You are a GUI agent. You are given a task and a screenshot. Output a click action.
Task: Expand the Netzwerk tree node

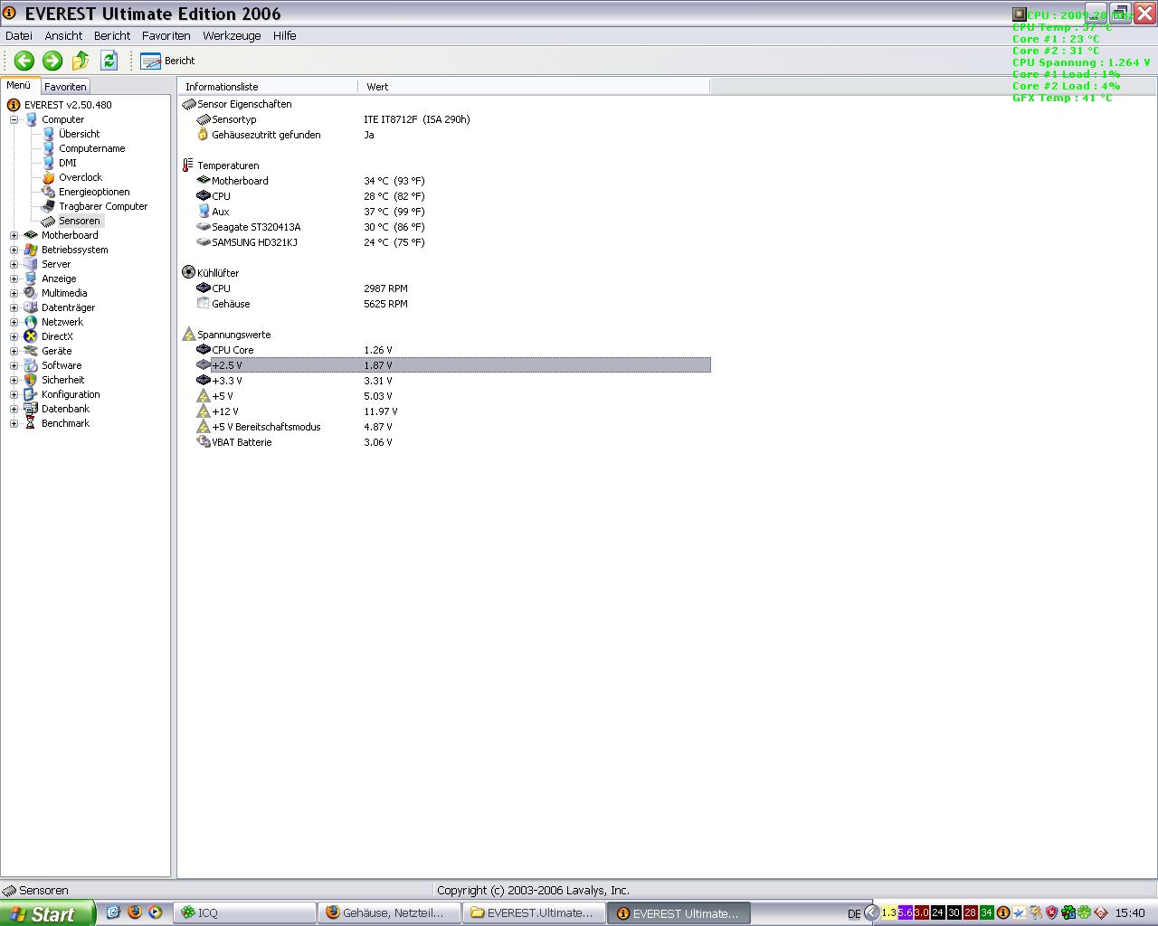(x=14, y=322)
